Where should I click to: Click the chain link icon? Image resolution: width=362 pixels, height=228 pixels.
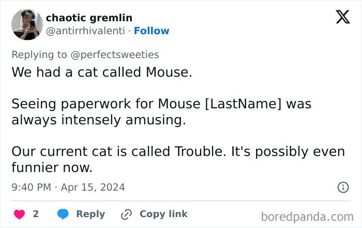coord(126,214)
